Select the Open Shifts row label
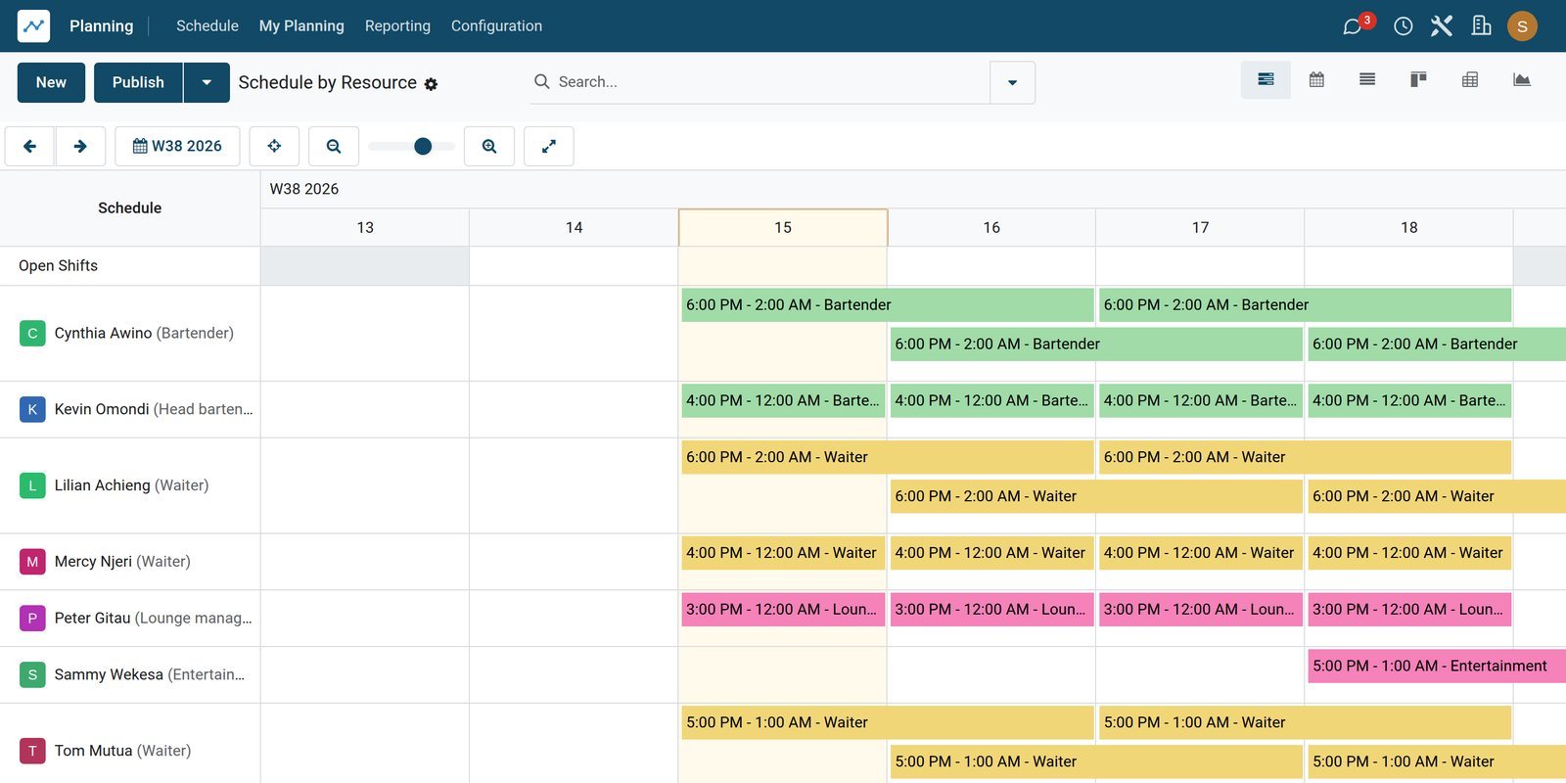The width and height of the screenshot is (1566, 783). (x=59, y=265)
